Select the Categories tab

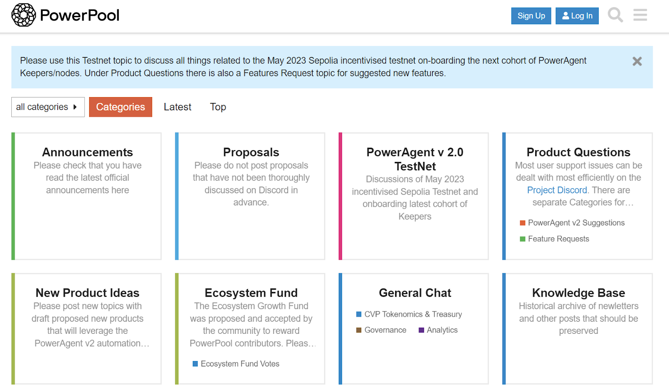point(120,107)
